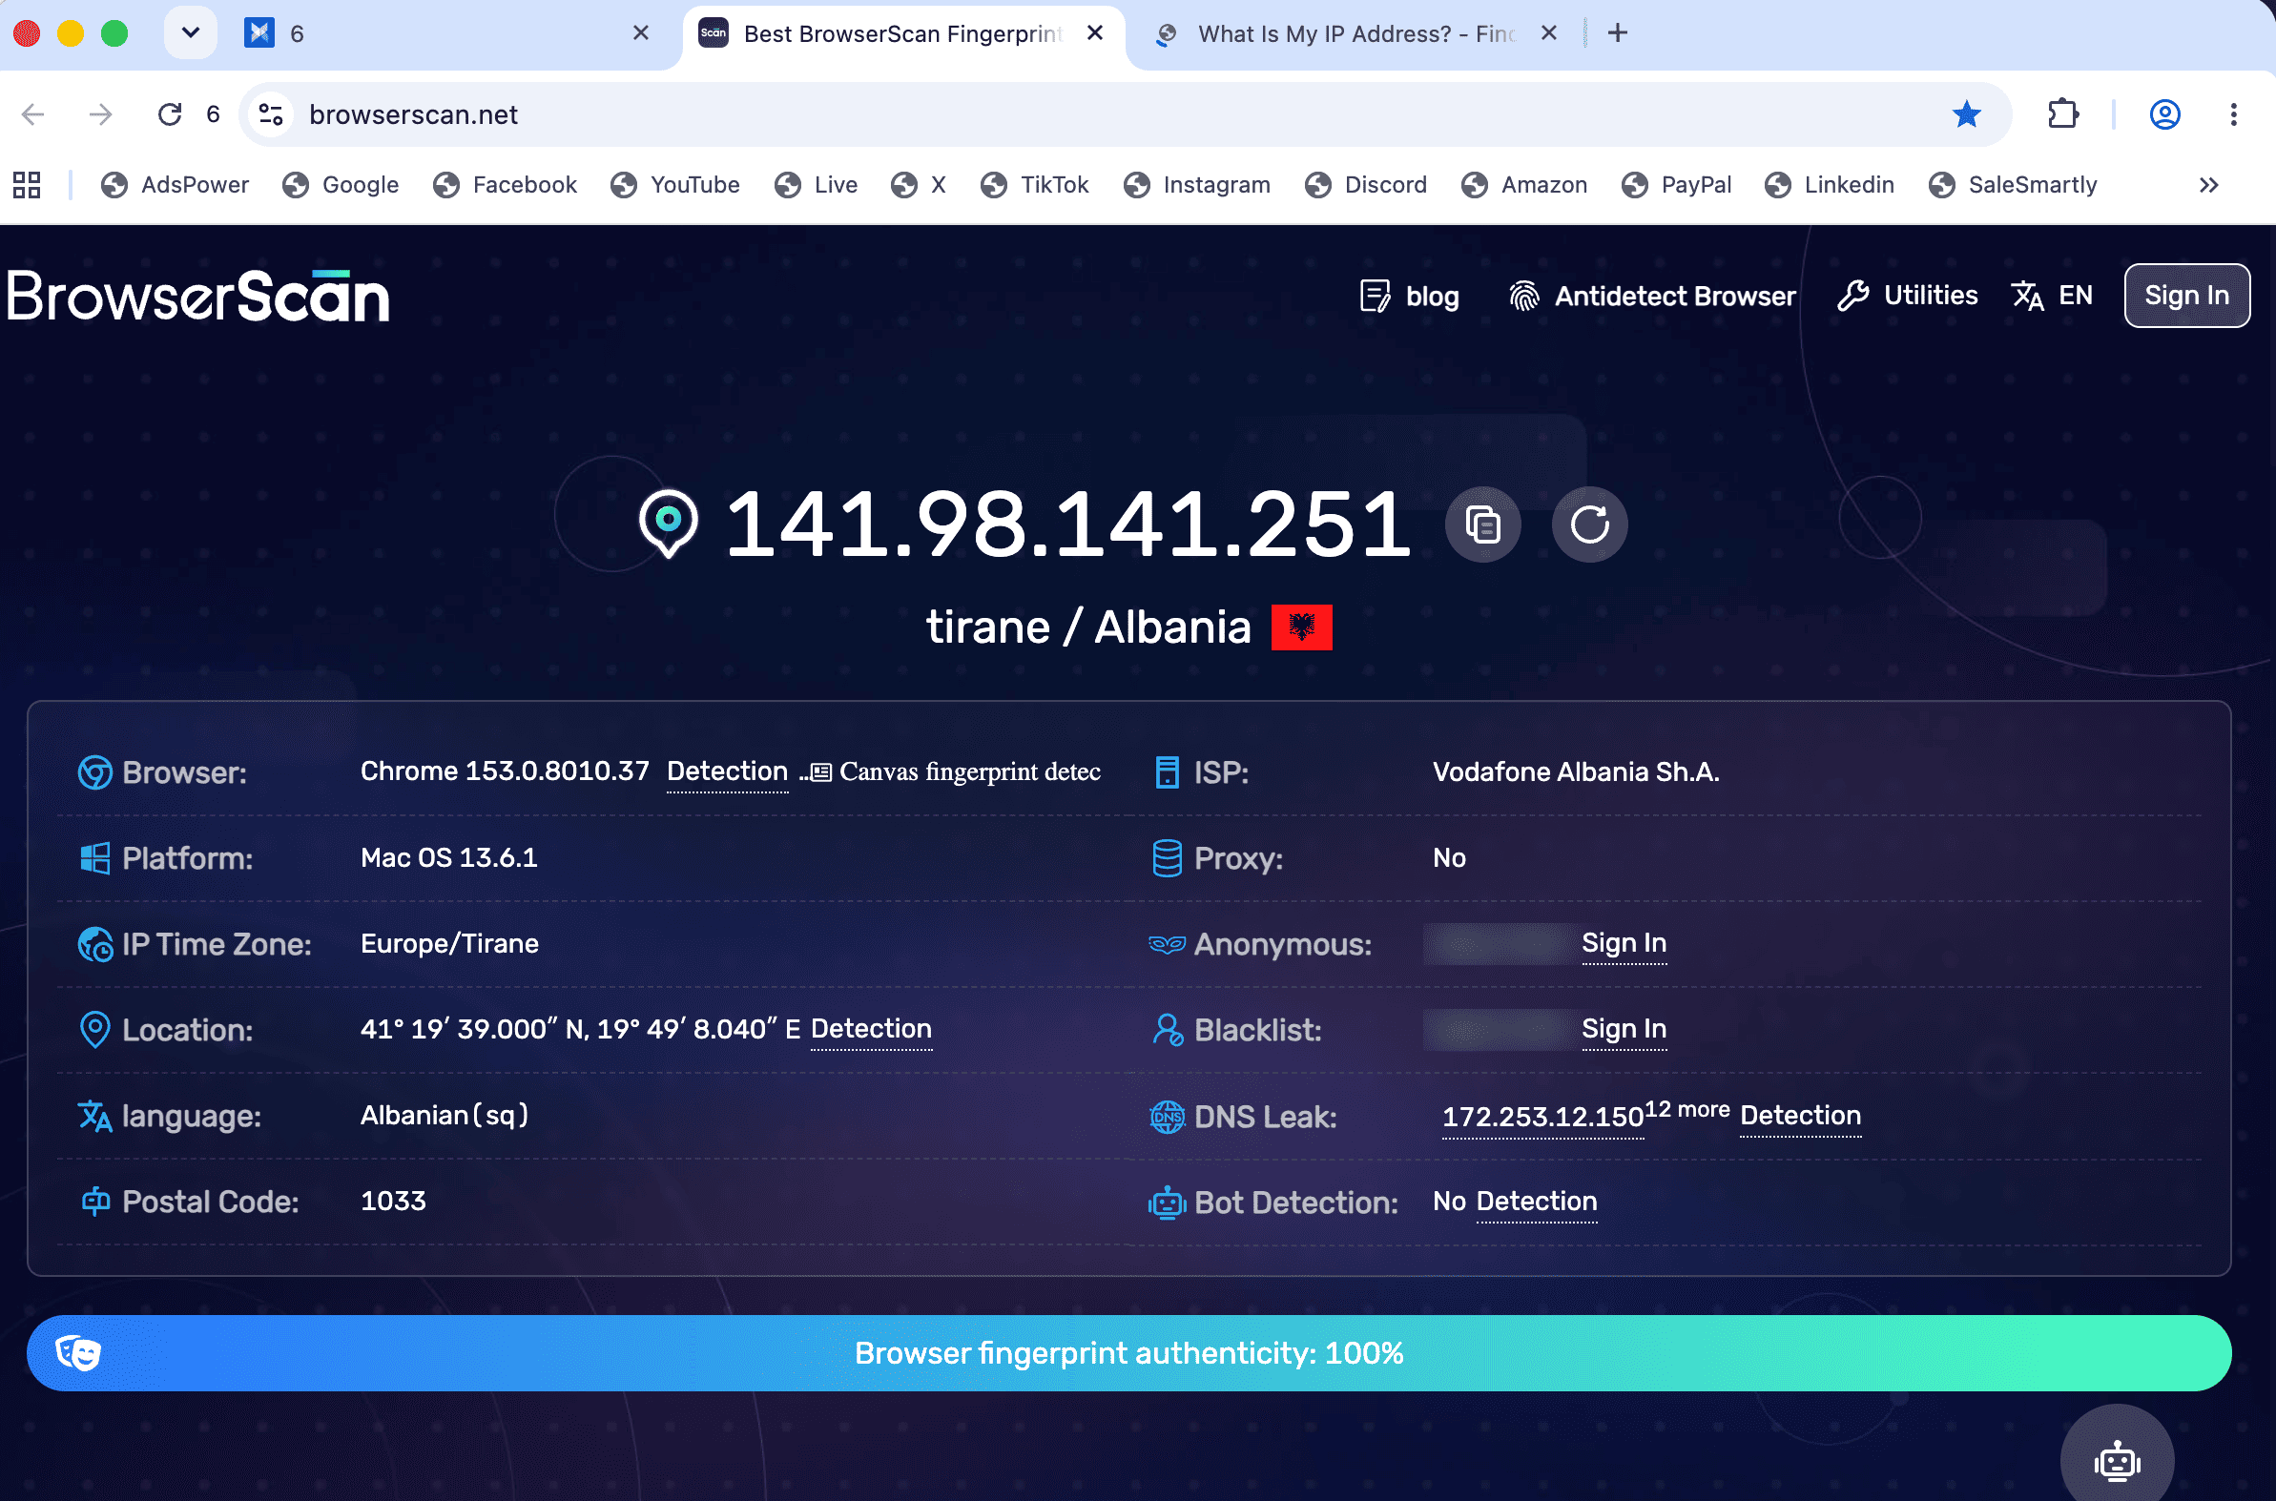The height and width of the screenshot is (1501, 2276).
Task: Expand the 12 more DNS entries
Action: tap(1687, 1109)
